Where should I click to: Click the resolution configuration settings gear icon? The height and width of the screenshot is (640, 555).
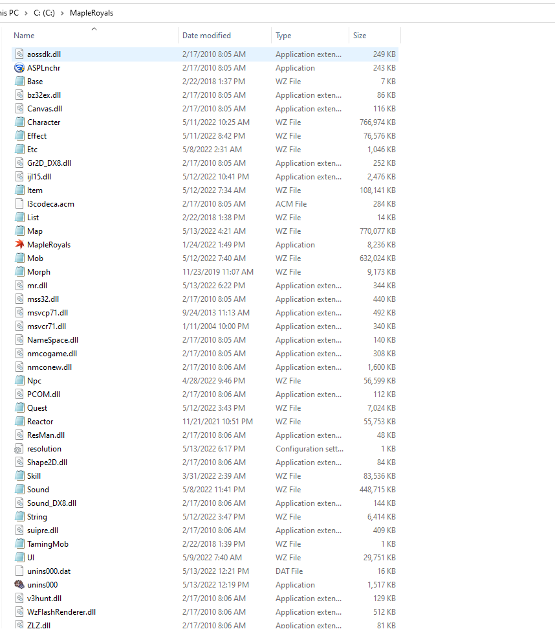tap(19, 448)
